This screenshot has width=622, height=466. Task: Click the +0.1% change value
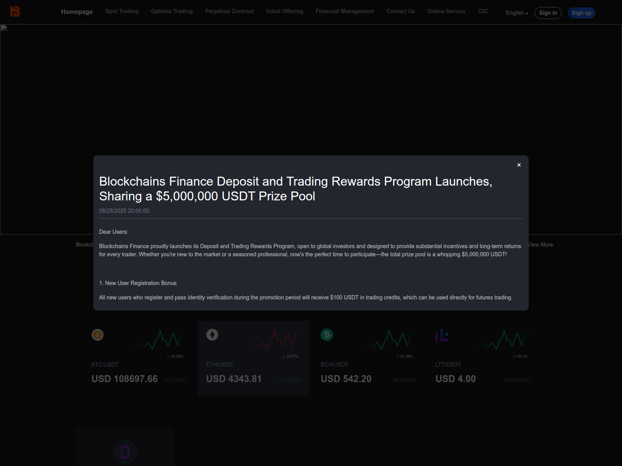click(x=521, y=356)
